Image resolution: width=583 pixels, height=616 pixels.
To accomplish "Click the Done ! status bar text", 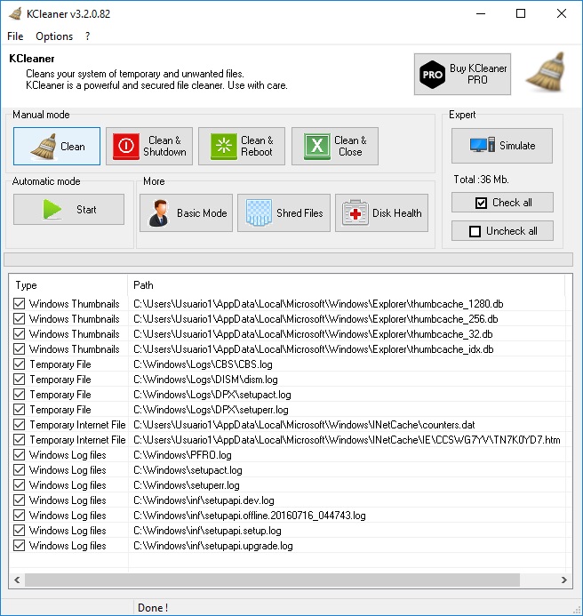I will point(153,608).
